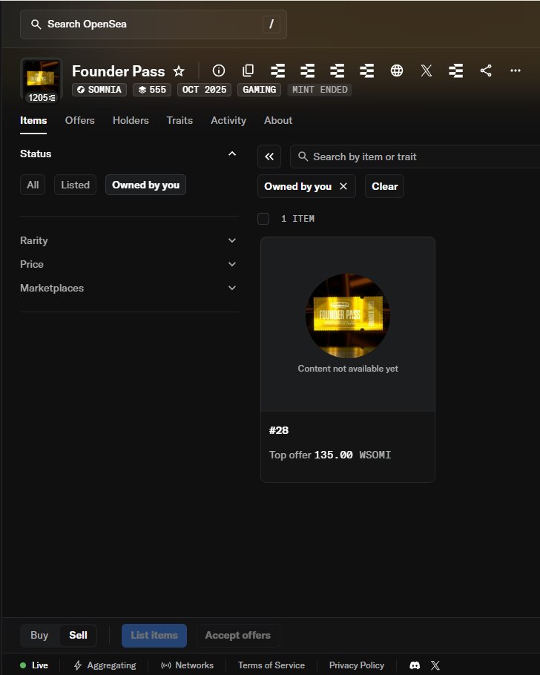540x675 pixels.
Task: Click the GAMING category badge
Action: [259, 90]
